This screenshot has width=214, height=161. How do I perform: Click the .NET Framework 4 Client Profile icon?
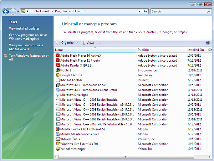[x=57, y=90]
